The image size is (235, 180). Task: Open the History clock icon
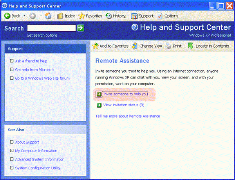click(109, 16)
